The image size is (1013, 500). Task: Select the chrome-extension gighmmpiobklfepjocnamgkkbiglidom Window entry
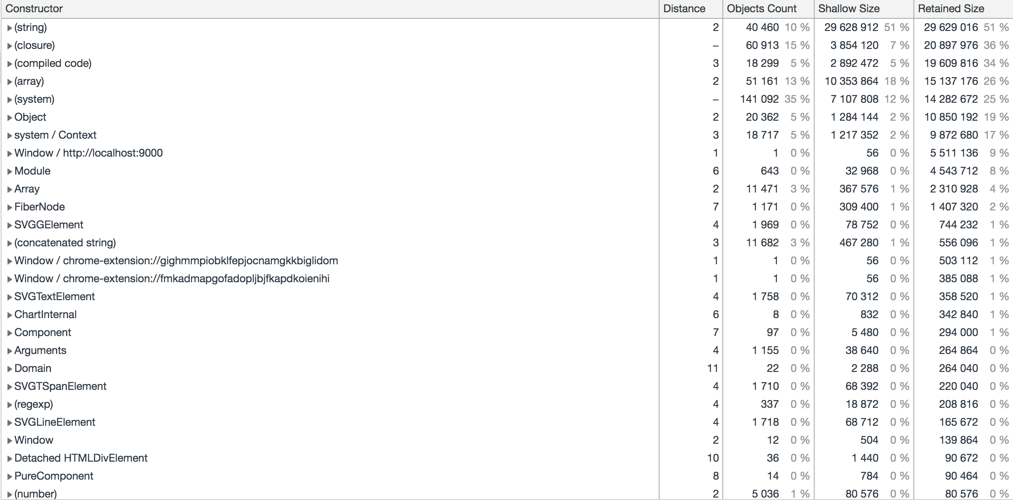(x=175, y=260)
